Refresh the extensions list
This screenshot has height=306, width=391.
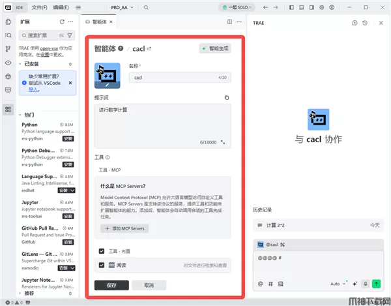[62, 22]
